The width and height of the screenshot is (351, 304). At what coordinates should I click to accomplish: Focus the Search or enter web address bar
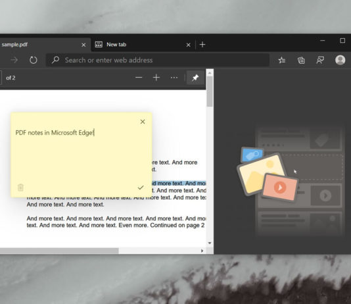[158, 60]
